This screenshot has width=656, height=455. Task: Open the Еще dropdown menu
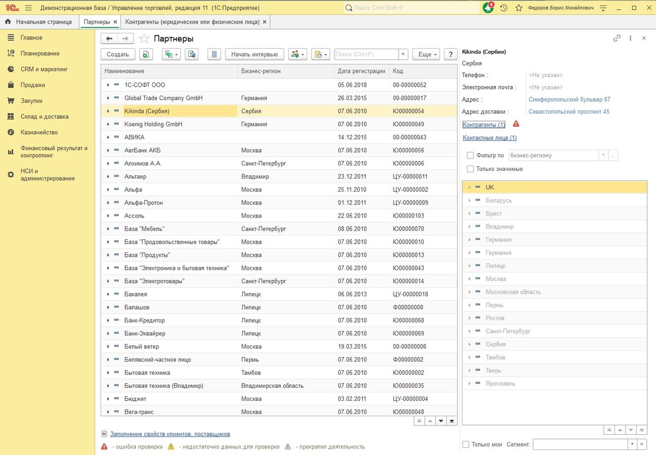tap(426, 54)
